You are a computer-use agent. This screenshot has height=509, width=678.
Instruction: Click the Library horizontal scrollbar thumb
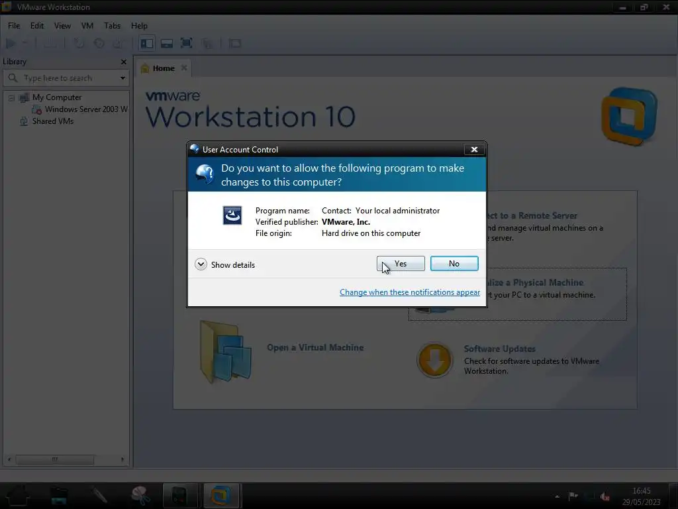point(55,459)
